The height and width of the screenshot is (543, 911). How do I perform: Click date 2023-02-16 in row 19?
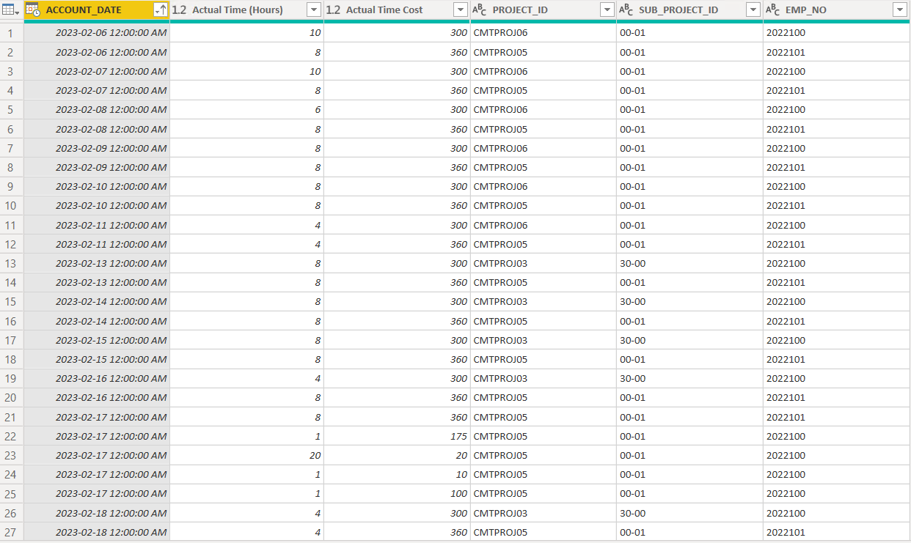pos(97,378)
